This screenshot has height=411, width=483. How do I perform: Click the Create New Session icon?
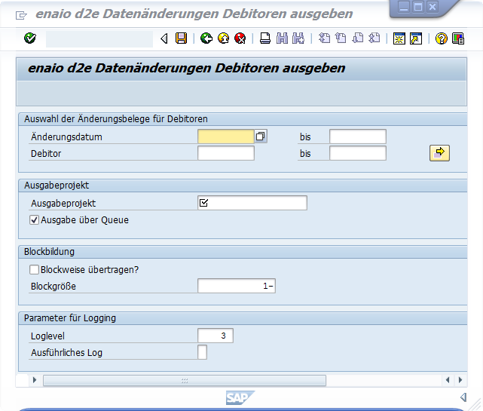(x=399, y=38)
